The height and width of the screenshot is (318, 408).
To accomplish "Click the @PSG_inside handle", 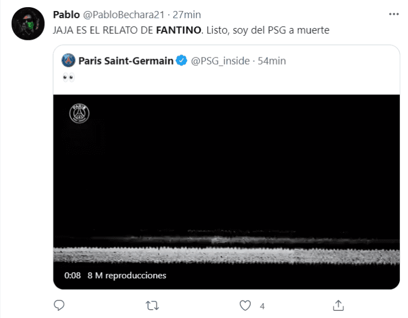I will point(221,61).
